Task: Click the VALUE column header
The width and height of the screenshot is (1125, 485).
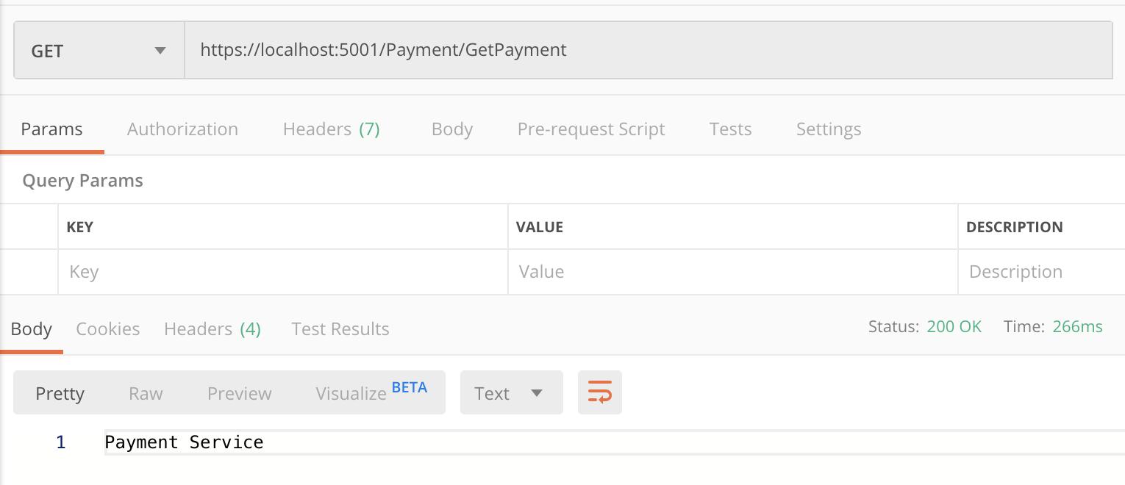Action: (x=539, y=226)
